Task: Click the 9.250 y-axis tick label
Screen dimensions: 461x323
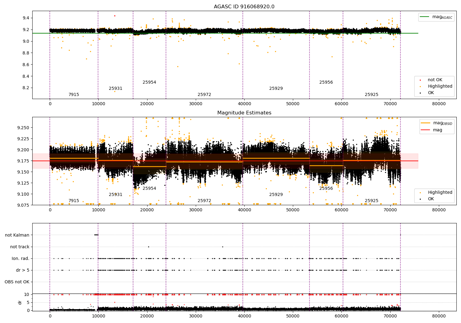Action: (x=23, y=128)
